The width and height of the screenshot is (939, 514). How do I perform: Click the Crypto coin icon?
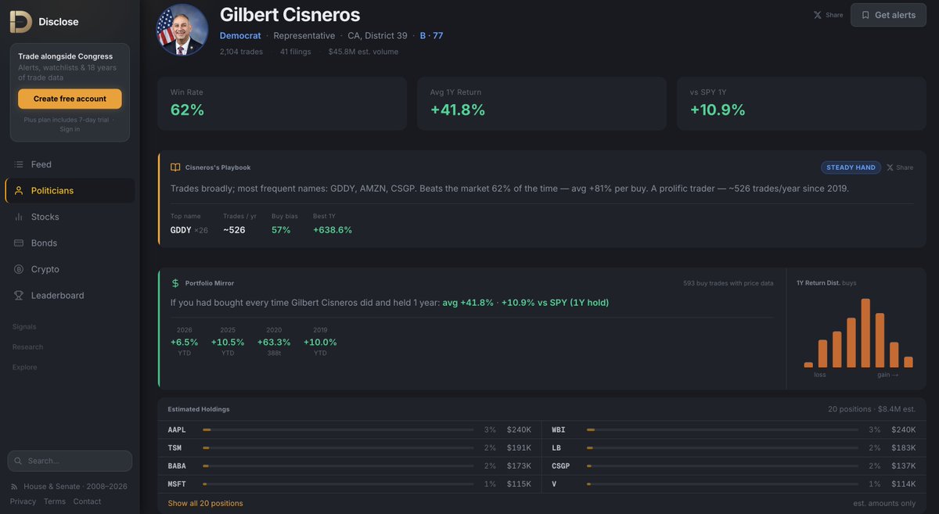[x=19, y=269]
